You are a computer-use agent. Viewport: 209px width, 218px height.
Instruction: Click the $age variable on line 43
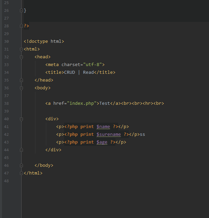pyautogui.click(x=102, y=142)
